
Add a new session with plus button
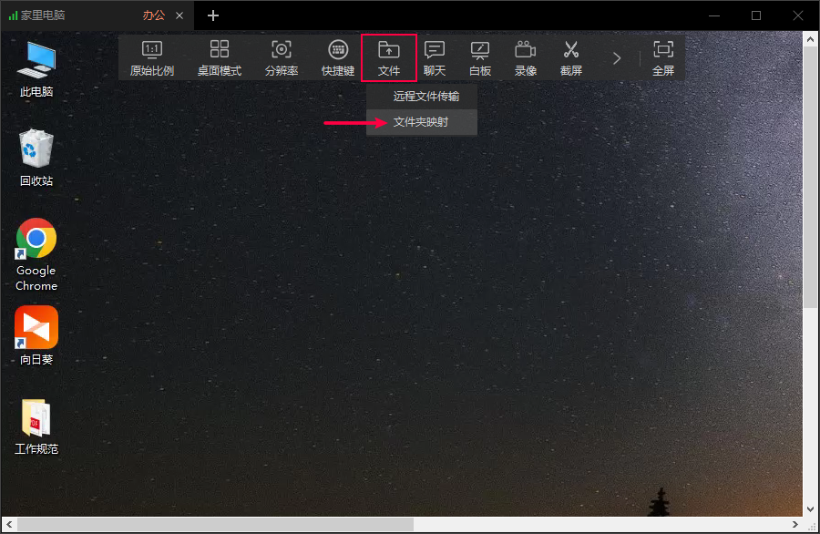213,15
